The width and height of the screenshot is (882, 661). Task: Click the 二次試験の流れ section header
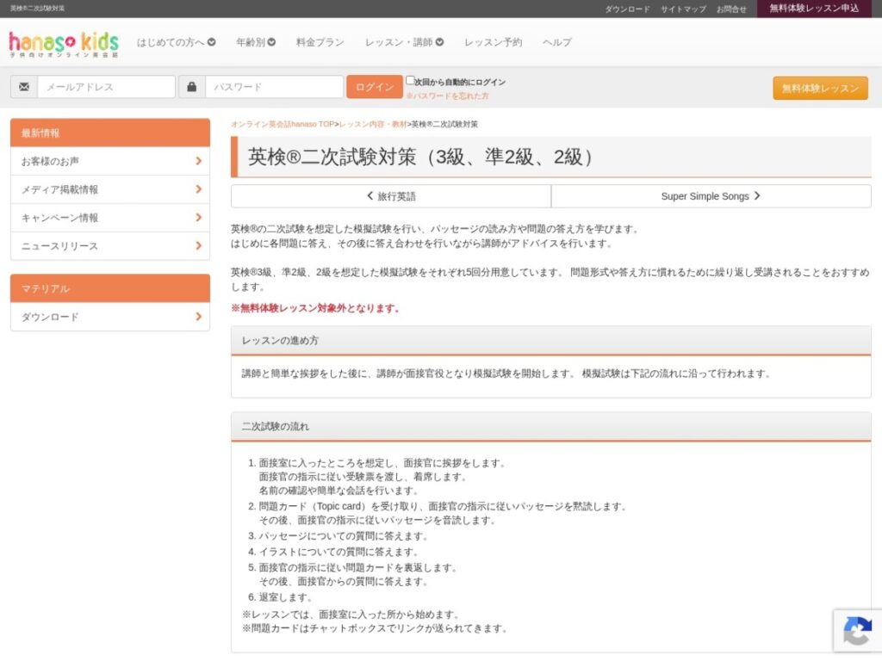pyautogui.click(x=550, y=427)
